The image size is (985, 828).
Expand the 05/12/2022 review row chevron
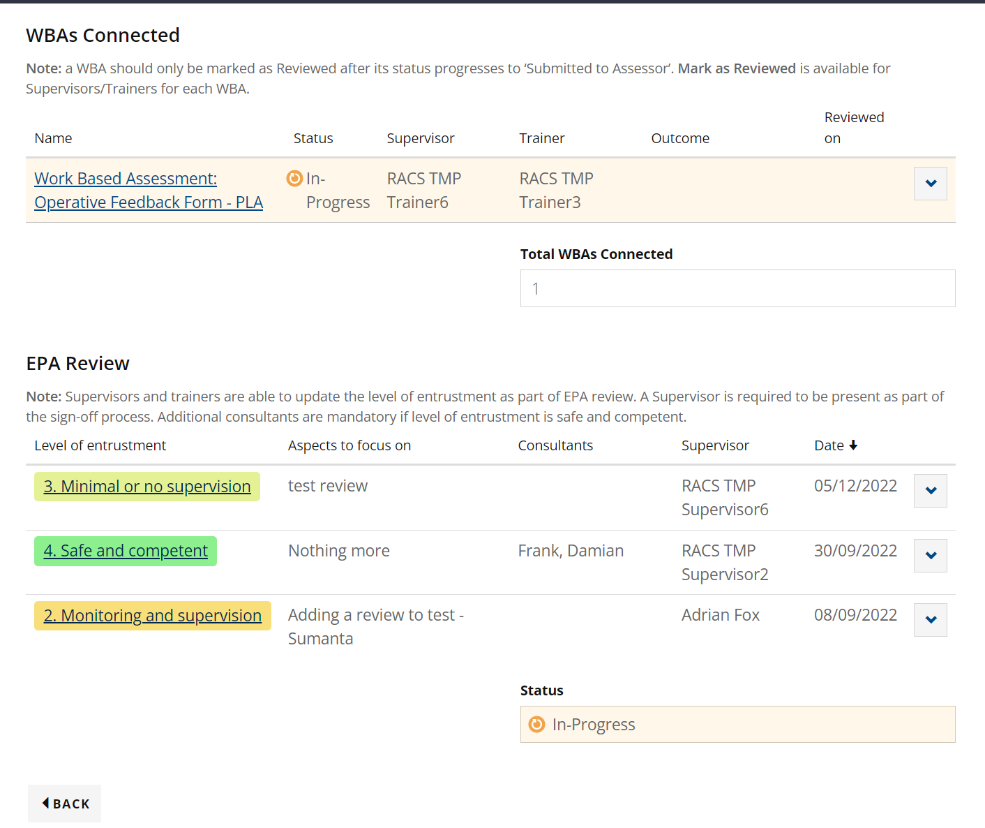click(x=931, y=491)
